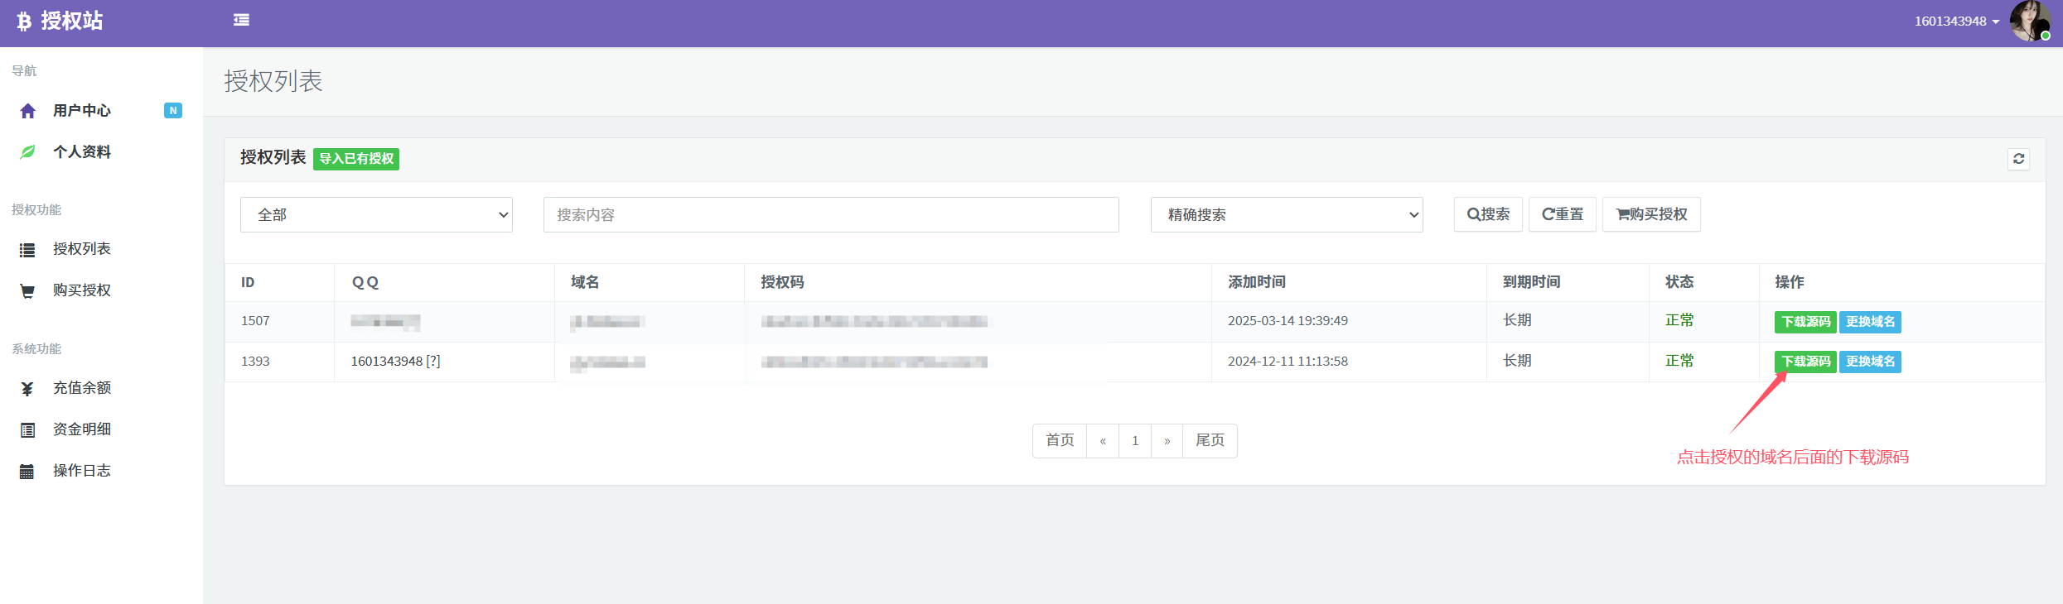Click the yen icon beside 充值余额
The image size is (2063, 604).
pos(27,389)
